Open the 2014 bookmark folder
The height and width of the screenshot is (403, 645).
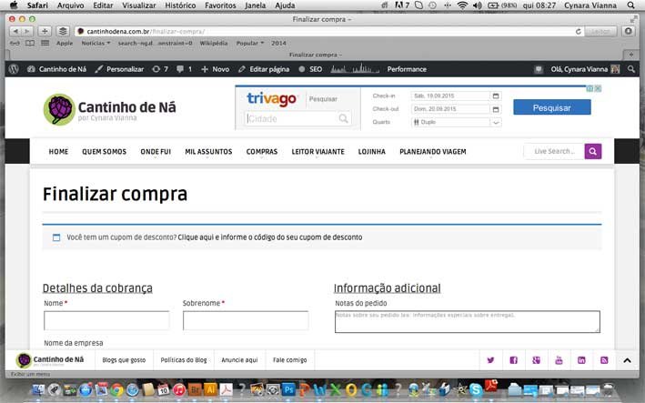coord(278,43)
